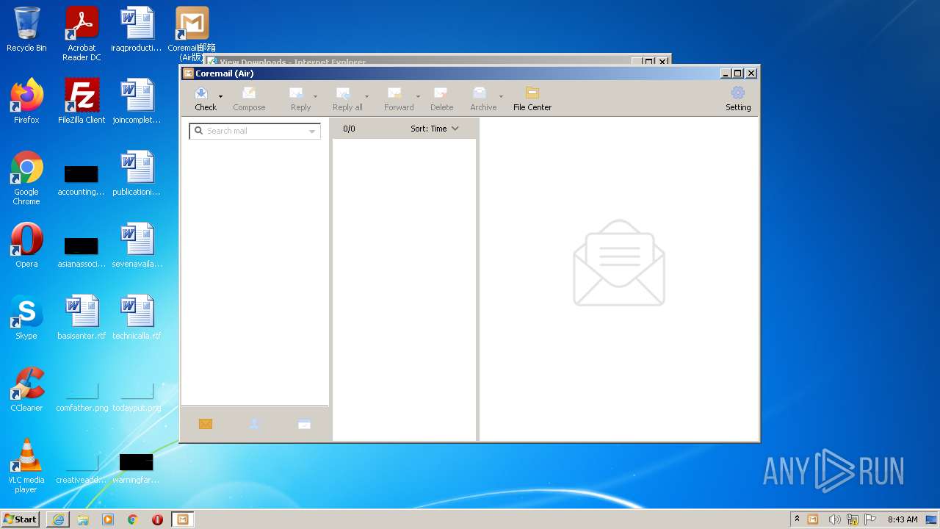Open the Setting gear icon
Image resolution: width=940 pixels, height=529 pixels.
(x=738, y=93)
